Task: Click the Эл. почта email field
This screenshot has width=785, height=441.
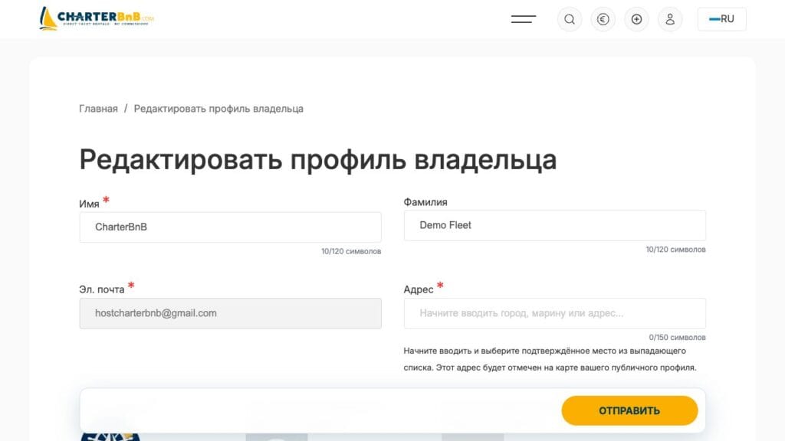Action: click(230, 313)
